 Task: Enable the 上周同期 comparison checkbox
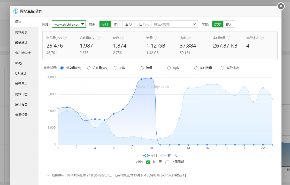[167, 162]
